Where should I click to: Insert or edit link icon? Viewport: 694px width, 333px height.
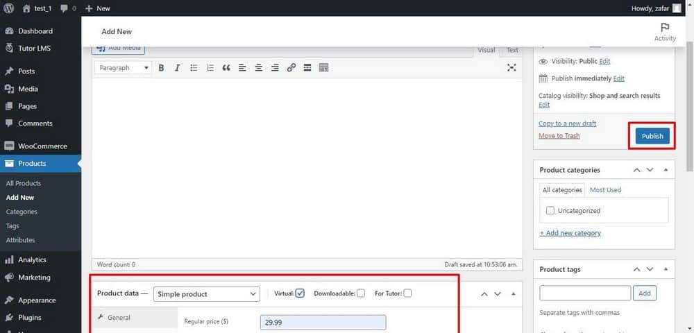click(291, 68)
